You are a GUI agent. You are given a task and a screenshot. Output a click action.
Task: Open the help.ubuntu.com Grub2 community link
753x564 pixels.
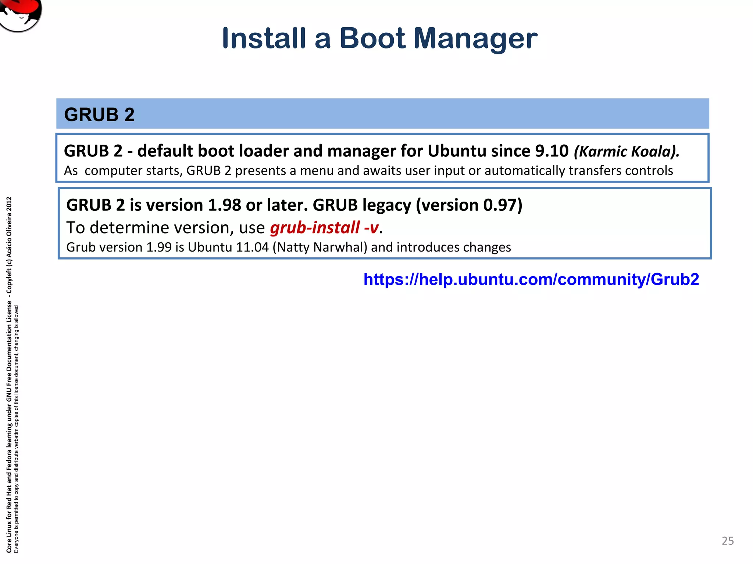click(531, 279)
